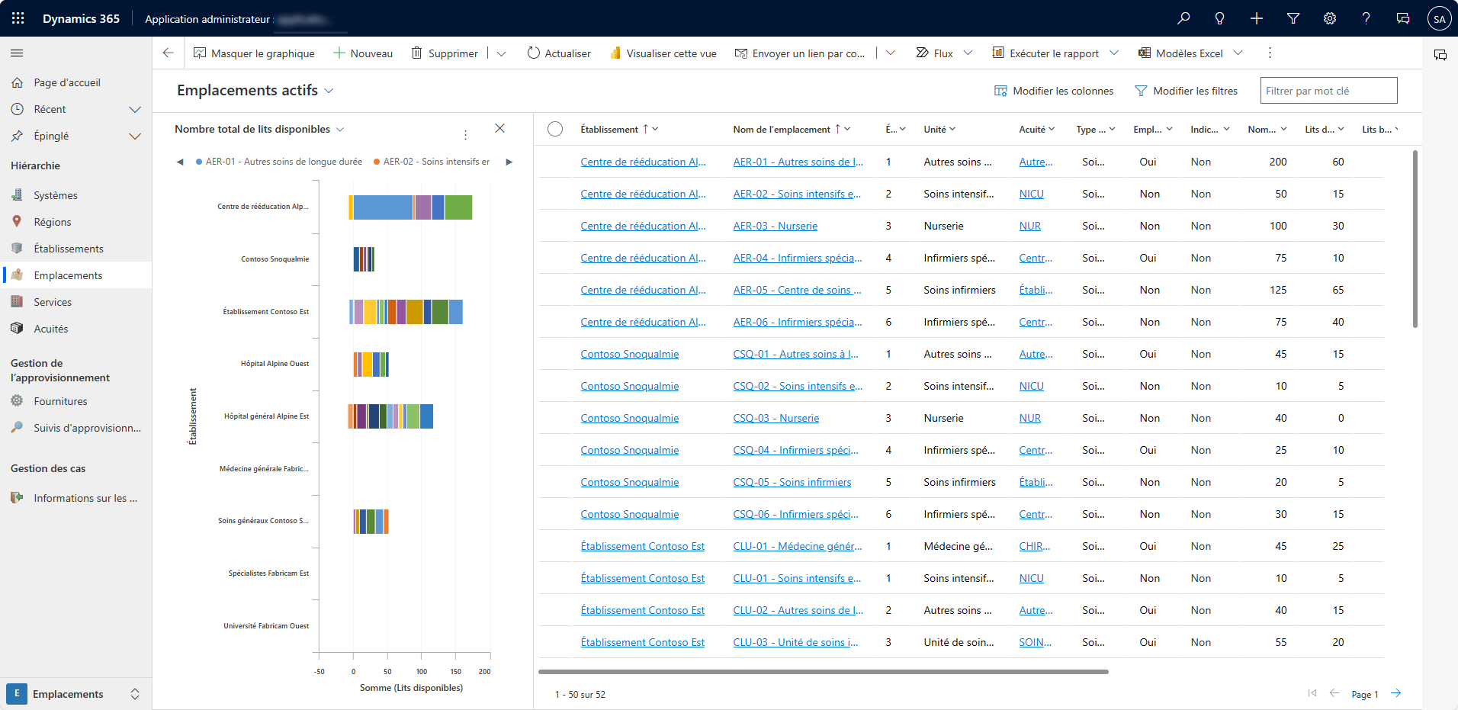
Task: Open the Nombre total de lits disponibles chart selector
Action: click(x=259, y=129)
